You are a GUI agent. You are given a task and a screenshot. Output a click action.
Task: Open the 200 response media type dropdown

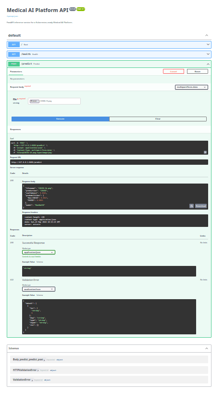[x=38, y=252]
